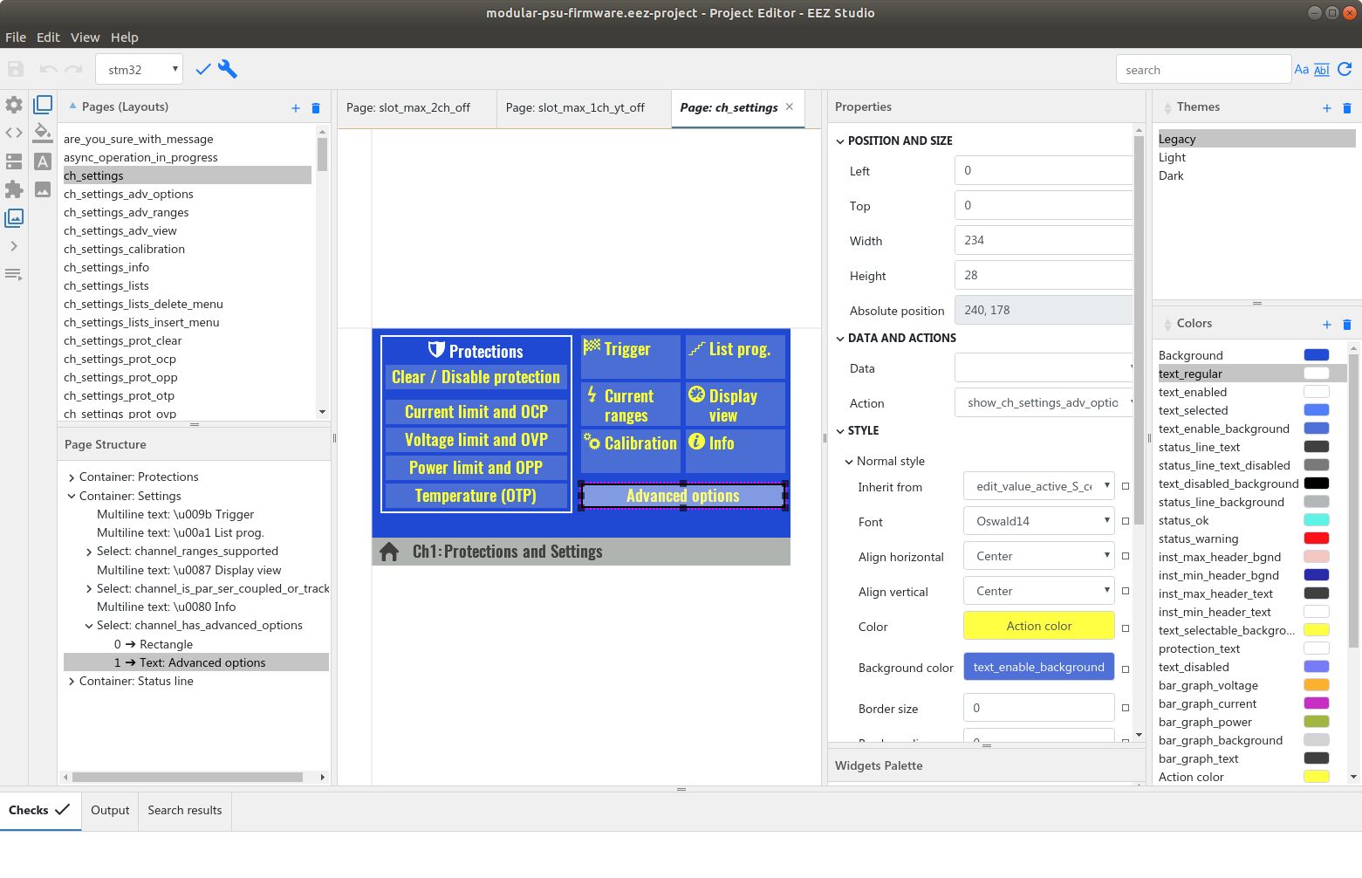This screenshot has height=878, width=1362.
Task: Open Bitmaps picture sidebar icon
Action: click(x=43, y=189)
